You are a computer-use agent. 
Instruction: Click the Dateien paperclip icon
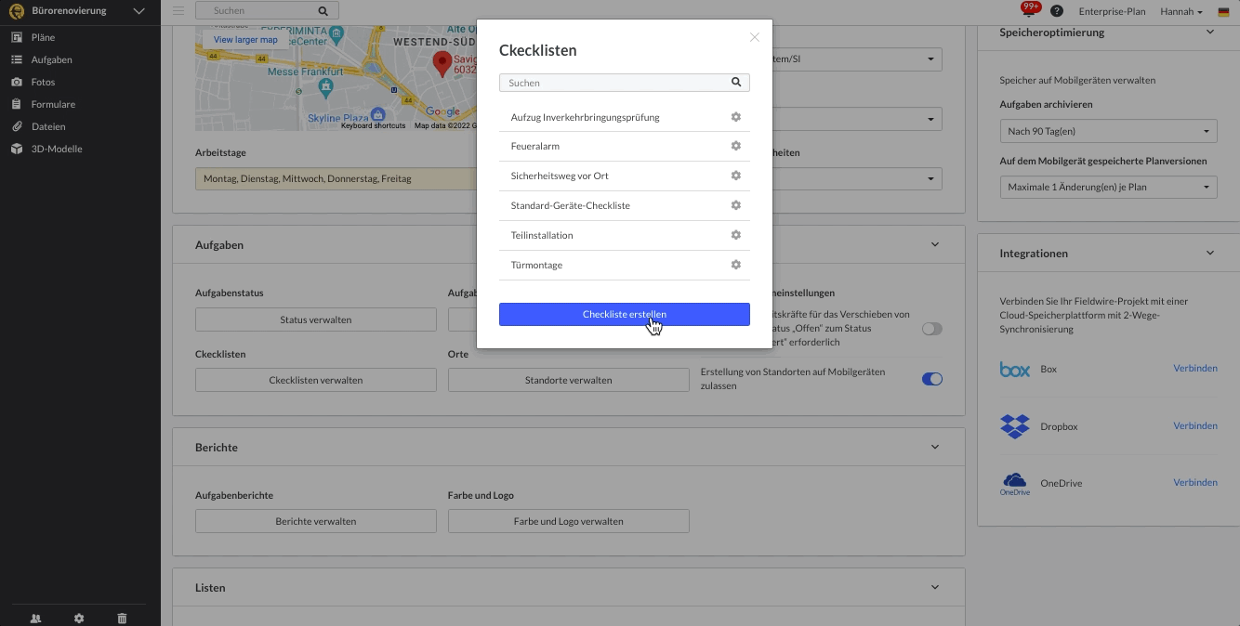[16, 126]
